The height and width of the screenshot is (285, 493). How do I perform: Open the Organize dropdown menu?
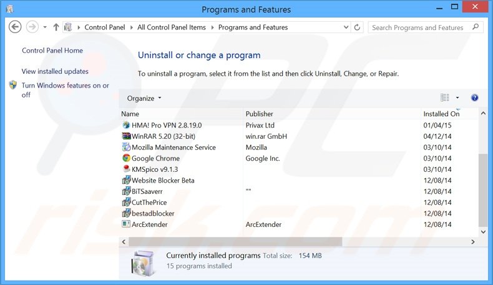point(144,98)
